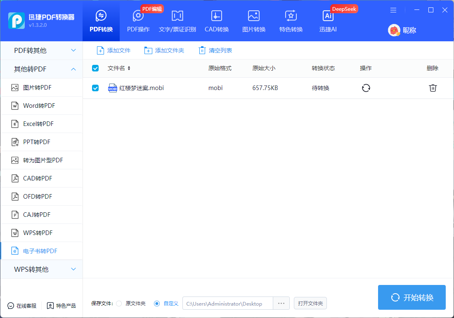The height and width of the screenshot is (318, 454).
Task: Select the PDF转换 tab icon
Action: 101,18
